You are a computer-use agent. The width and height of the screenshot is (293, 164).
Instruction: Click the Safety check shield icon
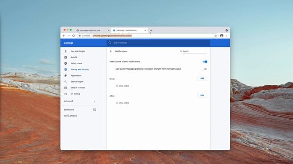click(x=65, y=63)
